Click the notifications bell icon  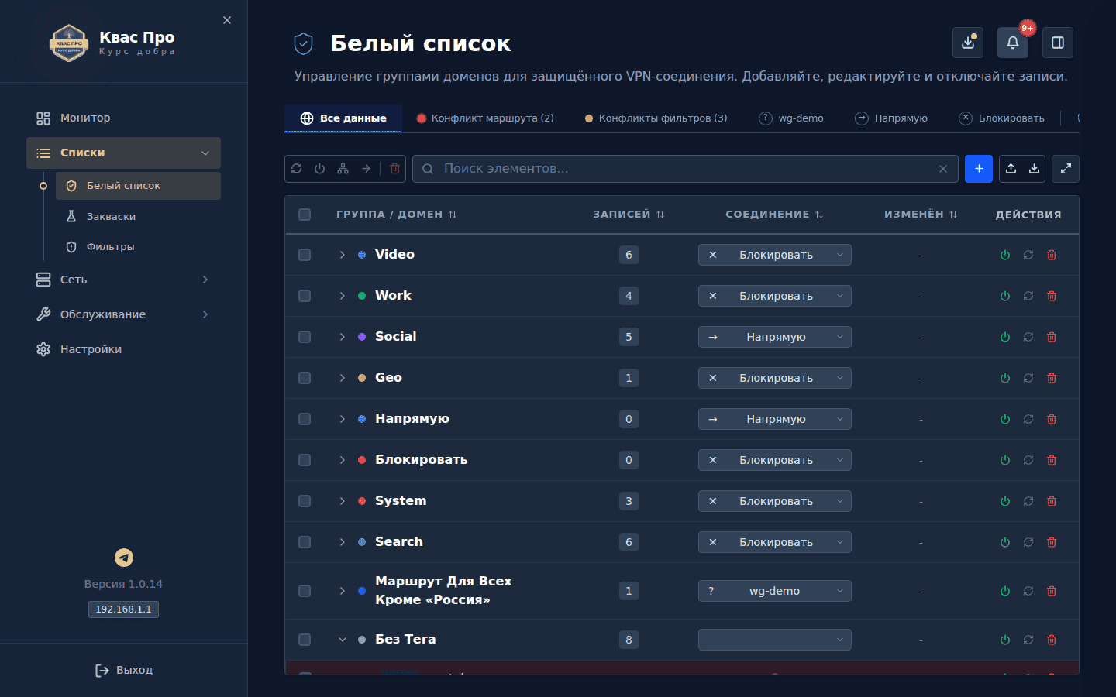pos(1013,43)
